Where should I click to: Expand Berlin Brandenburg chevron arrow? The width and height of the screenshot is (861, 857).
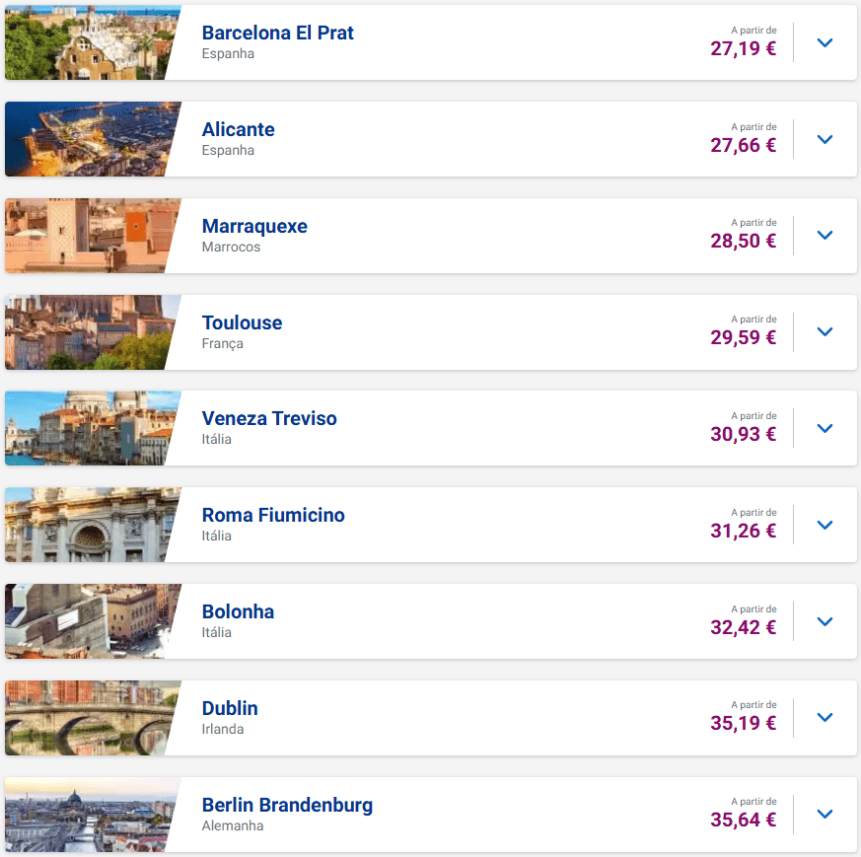[x=825, y=815]
